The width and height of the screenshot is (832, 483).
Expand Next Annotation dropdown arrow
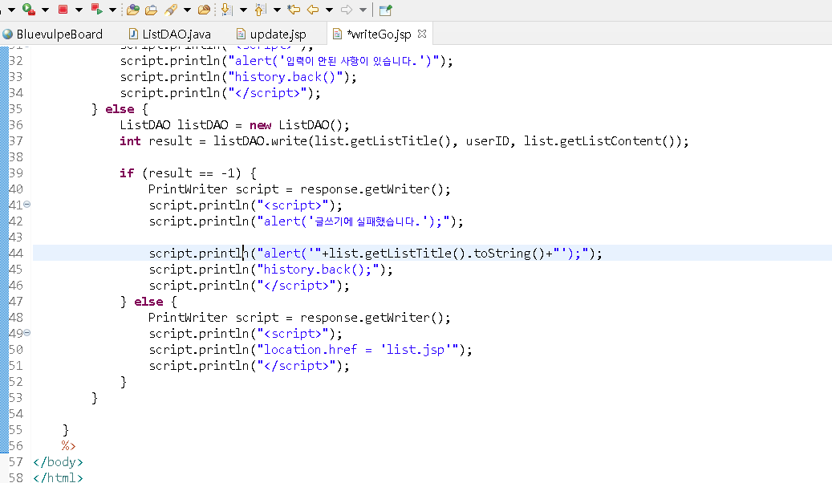tap(244, 10)
